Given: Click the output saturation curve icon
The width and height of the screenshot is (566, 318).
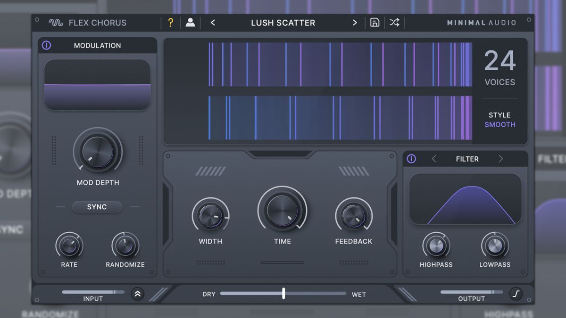Looking at the screenshot, I should pyautogui.click(x=516, y=293).
